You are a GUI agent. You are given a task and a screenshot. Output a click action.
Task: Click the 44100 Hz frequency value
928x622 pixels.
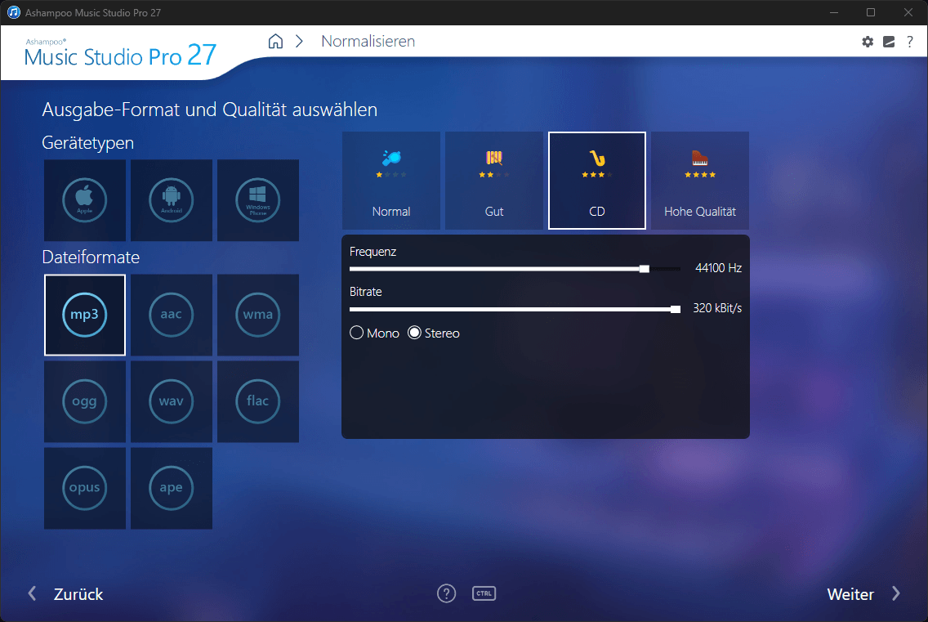tap(719, 268)
